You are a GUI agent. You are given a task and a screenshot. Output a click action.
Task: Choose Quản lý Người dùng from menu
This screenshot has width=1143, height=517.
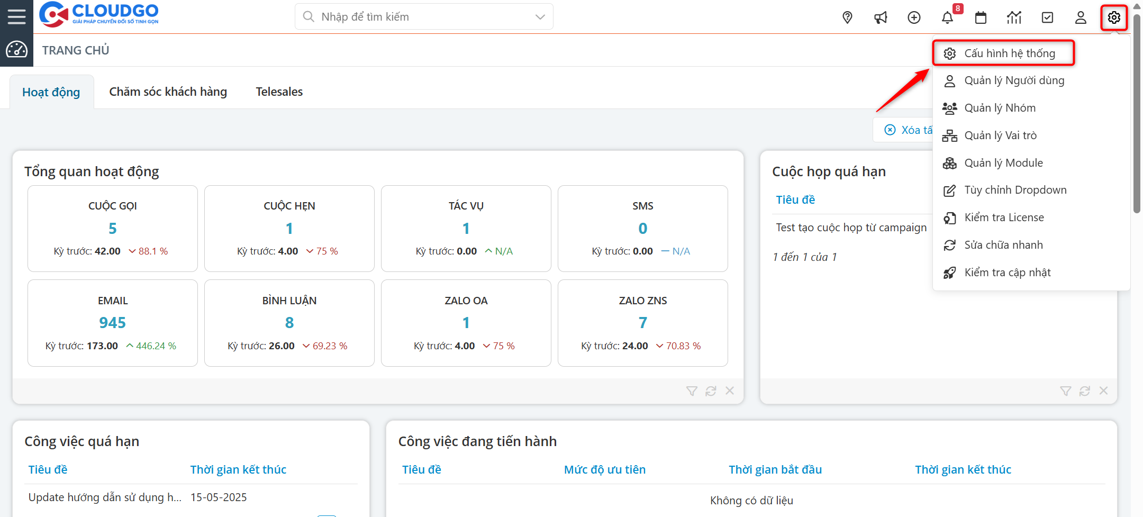pos(1014,80)
